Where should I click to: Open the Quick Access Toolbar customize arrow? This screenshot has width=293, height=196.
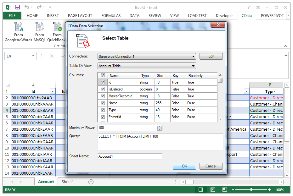coord(50,8)
